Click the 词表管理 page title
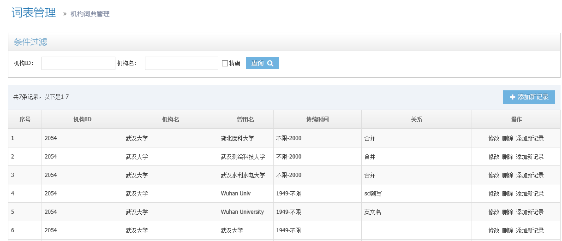Image resolution: width=562 pixels, height=241 pixels. 34,12
